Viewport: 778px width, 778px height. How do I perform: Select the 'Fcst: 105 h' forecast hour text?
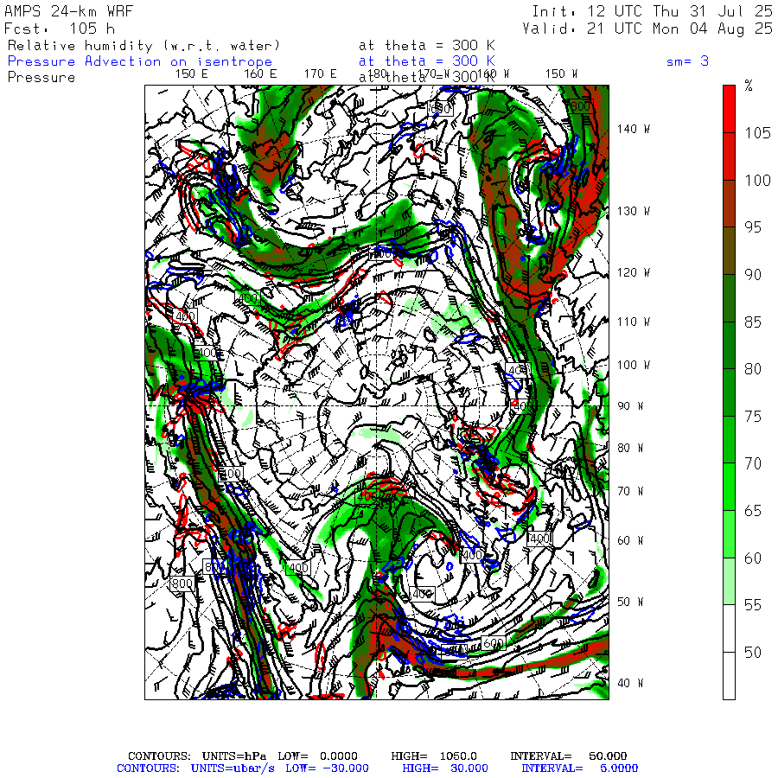pyautogui.click(x=60, y=29)
